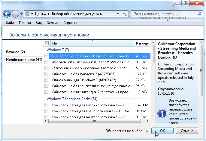206x141 pixels.
Task: Collapse the Windows 7 (7) group
Action: [x=57, y=49]
